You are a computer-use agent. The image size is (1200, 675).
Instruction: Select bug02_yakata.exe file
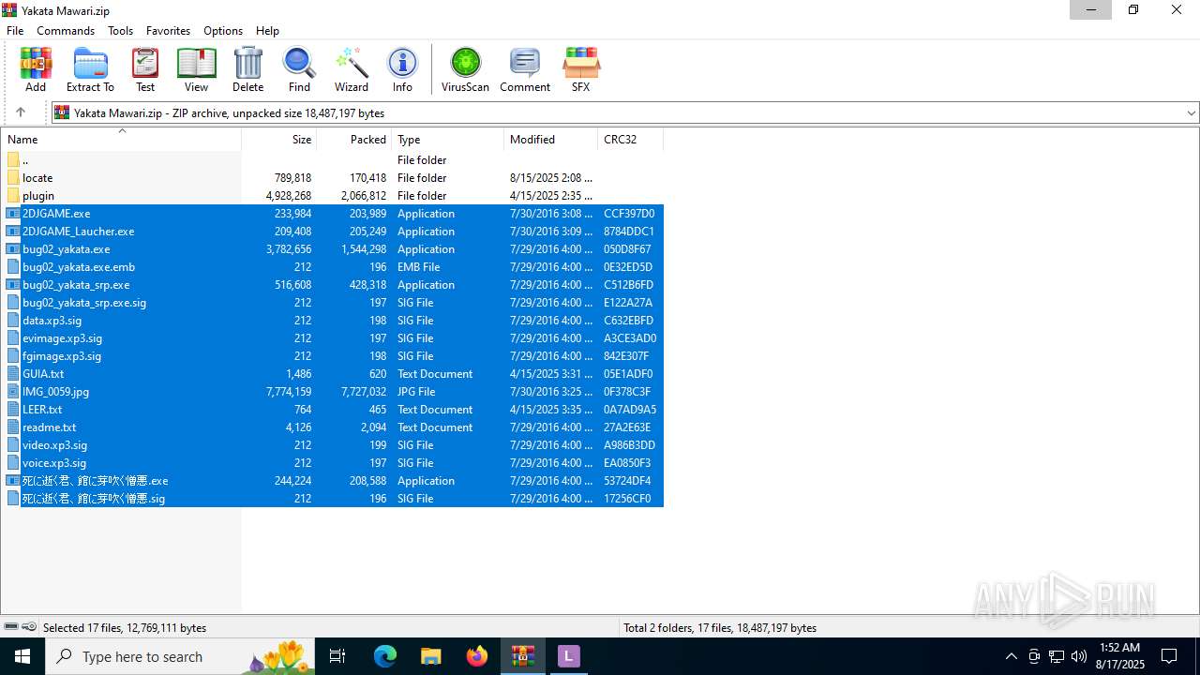point(333,249)
